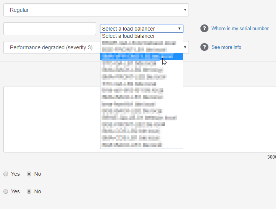The height and width of the screenshot is (209, 276).
Task: Open the Where is my serial number link
Action: click(x=240, y=29)
